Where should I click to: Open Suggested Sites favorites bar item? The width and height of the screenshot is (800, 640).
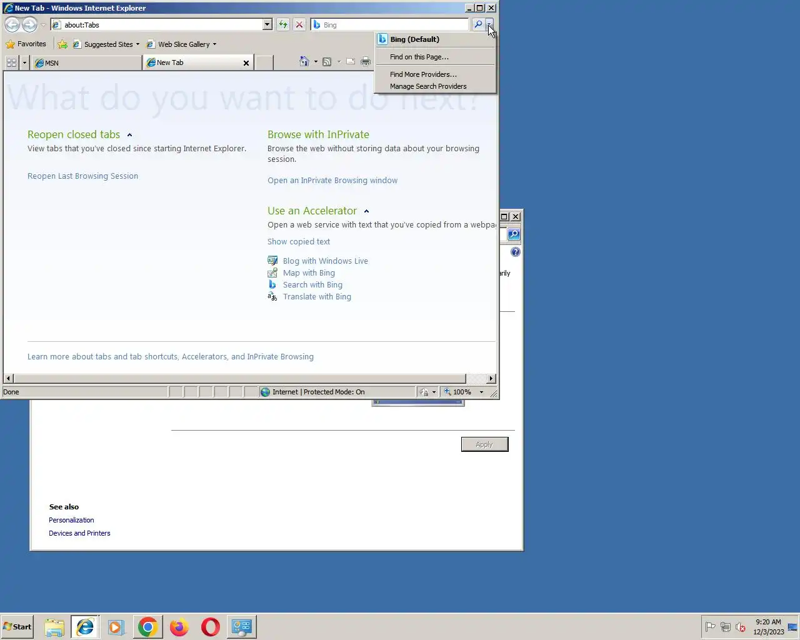(106, 44)
